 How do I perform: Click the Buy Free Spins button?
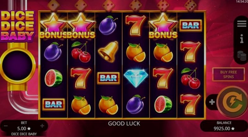click(228, 75)
